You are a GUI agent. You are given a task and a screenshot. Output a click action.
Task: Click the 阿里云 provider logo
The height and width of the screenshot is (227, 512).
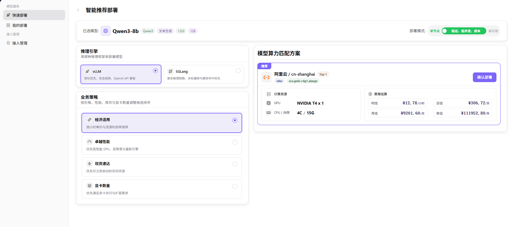point(266,77)
